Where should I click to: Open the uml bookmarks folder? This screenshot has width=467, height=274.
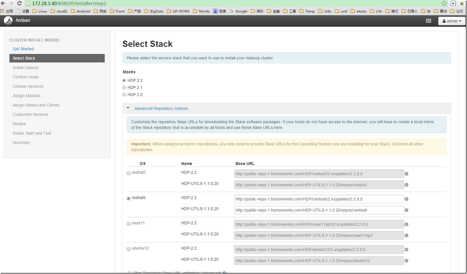pos(341,11)
